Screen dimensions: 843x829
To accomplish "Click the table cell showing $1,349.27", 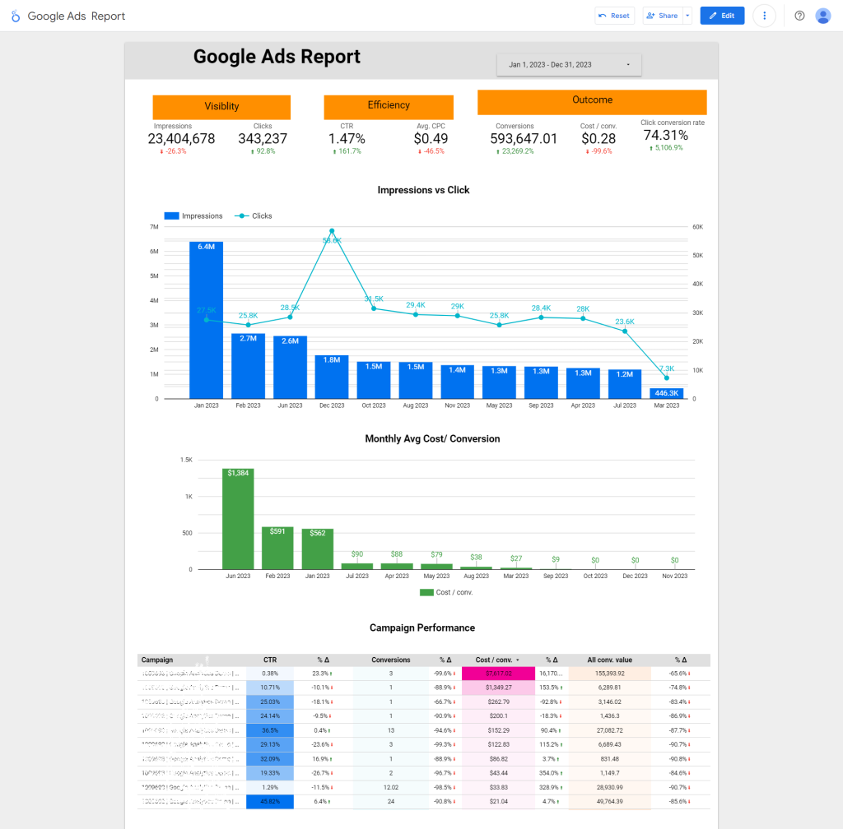I will [x=498, y=688].
